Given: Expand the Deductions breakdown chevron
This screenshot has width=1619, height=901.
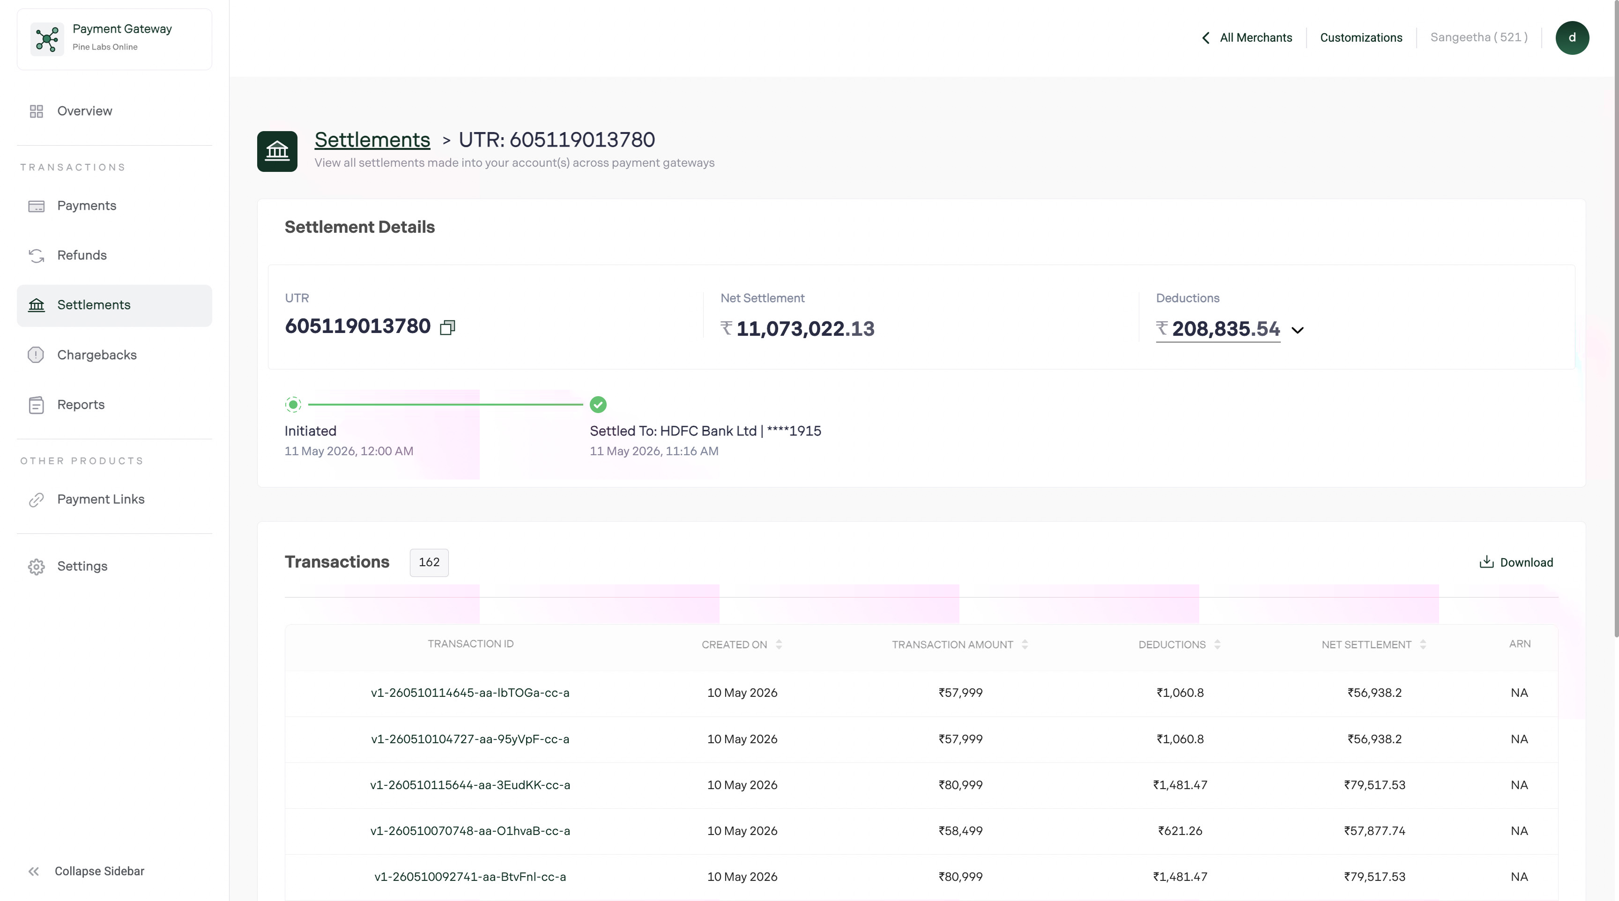Looking at the screenshot, I should pos(1297,330).
